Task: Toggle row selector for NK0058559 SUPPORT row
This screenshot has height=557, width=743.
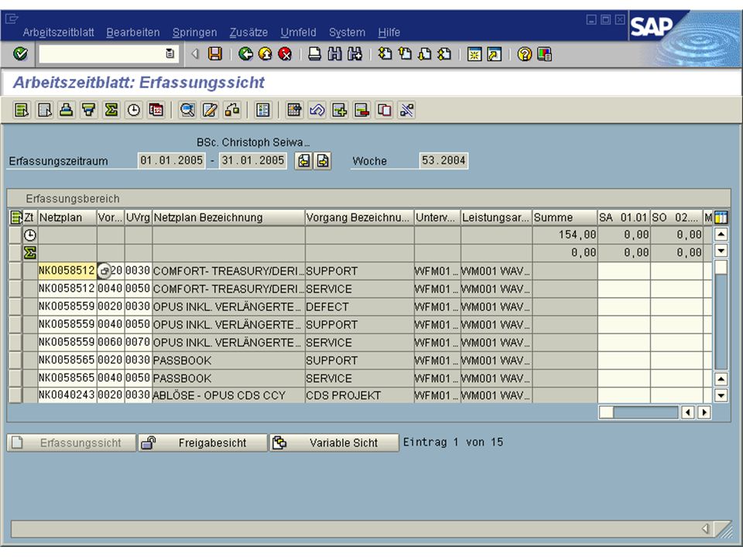Action: [x=15, y=325]
